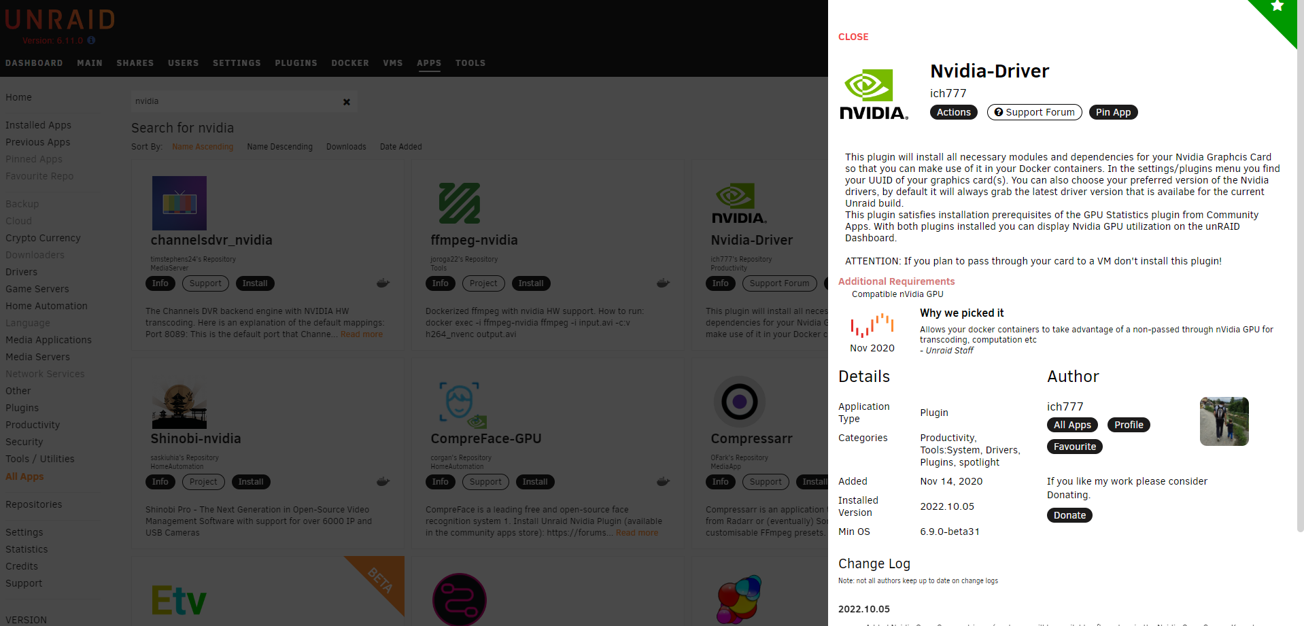Clear the nvidia search field
The height and width of the screenshot is (626, 1304).
pos(347,102)
